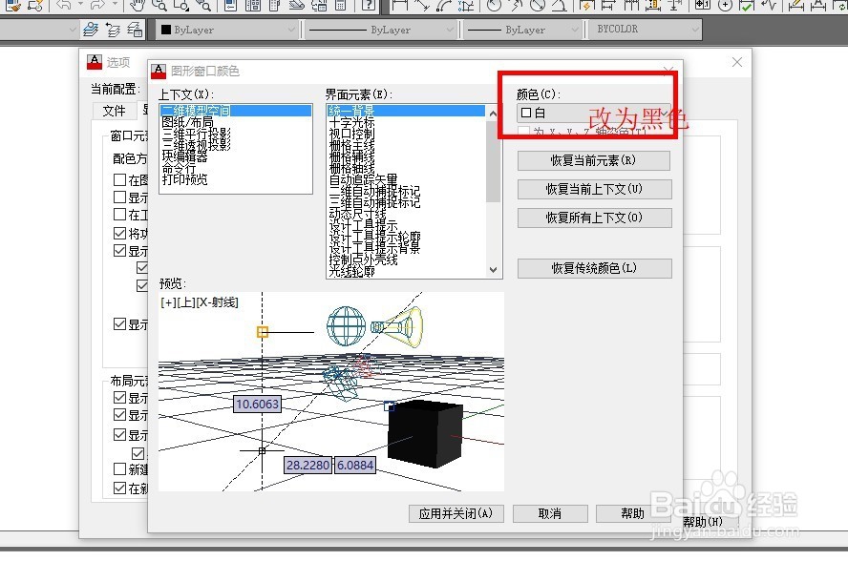Open the DesignCenter icon
This screenshot has height=561, width=848.
pos(252,7)
